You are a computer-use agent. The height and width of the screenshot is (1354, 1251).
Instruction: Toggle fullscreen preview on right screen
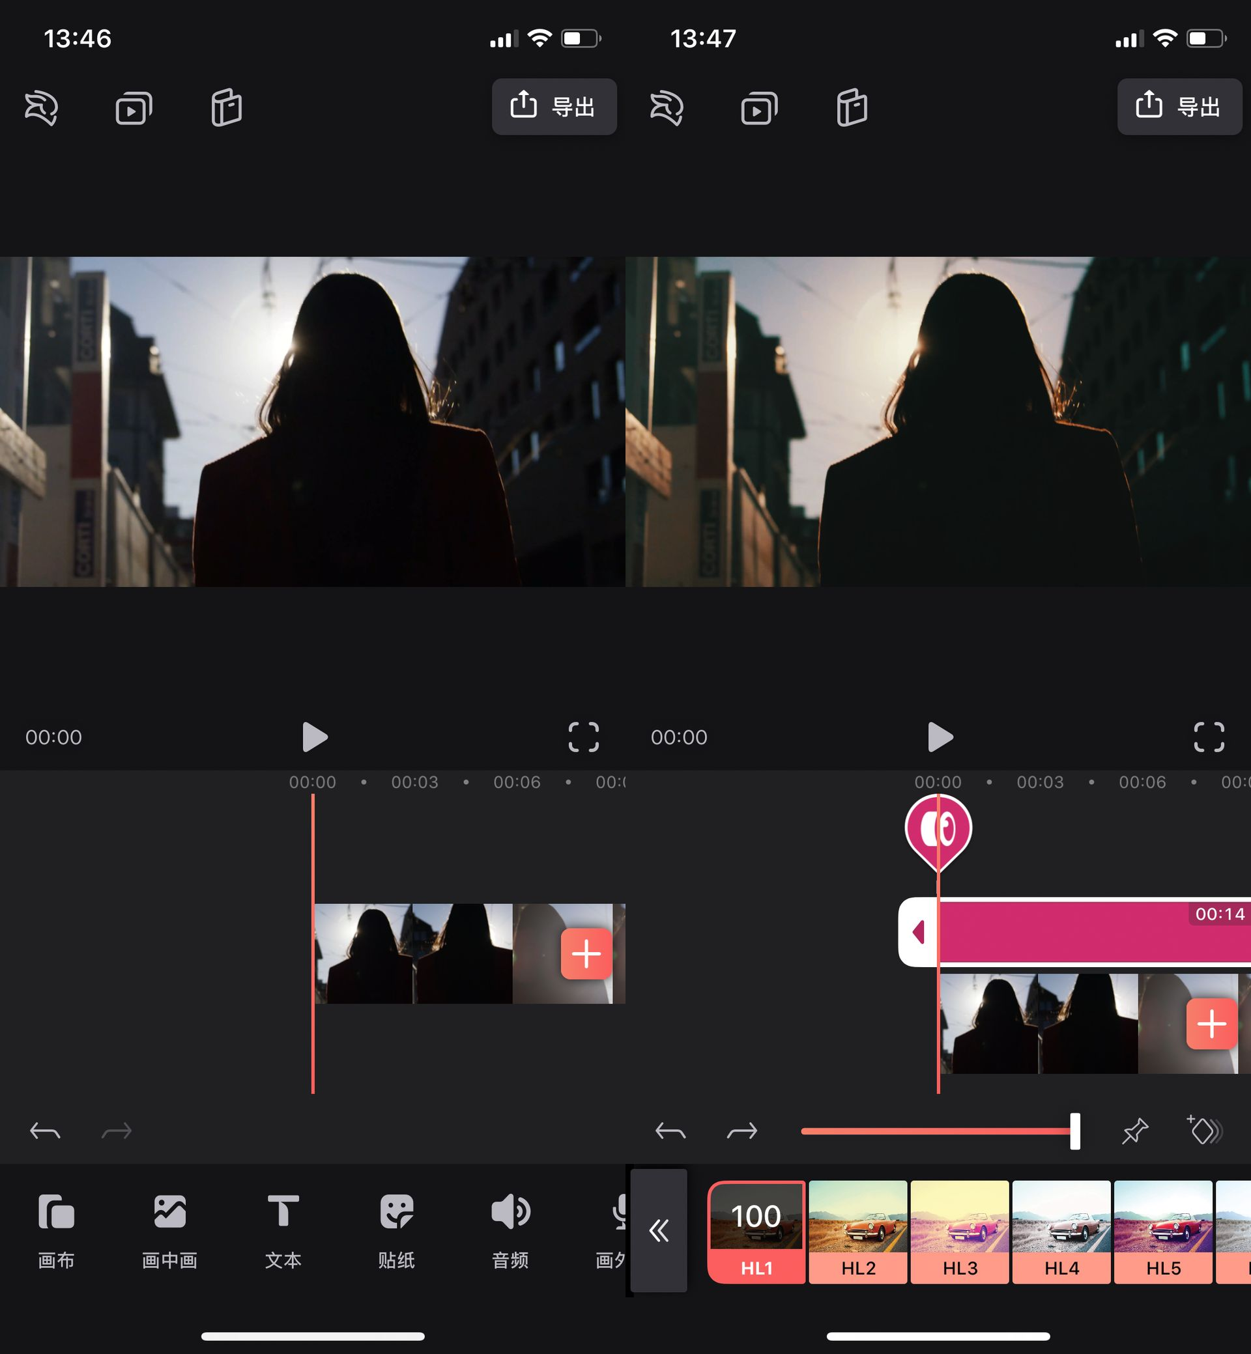tap(1209, 737)
